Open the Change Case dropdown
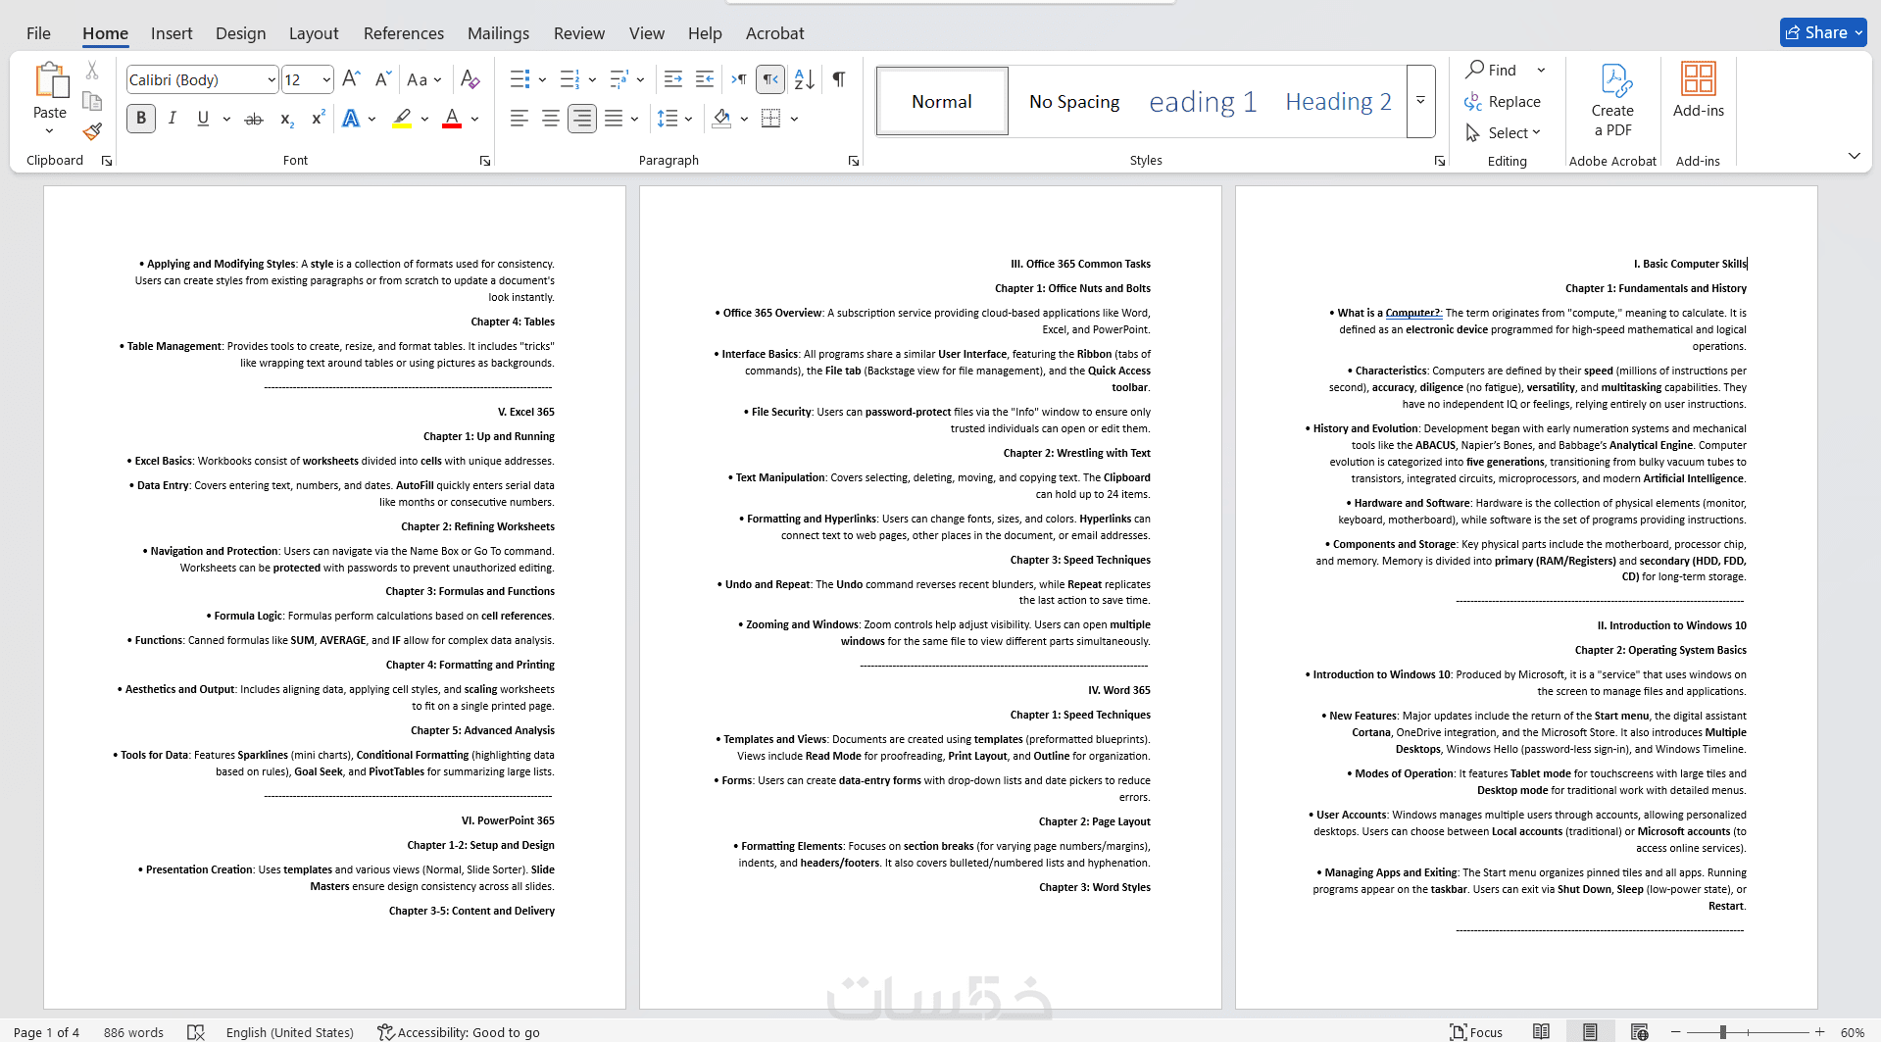 pos(424,79)
